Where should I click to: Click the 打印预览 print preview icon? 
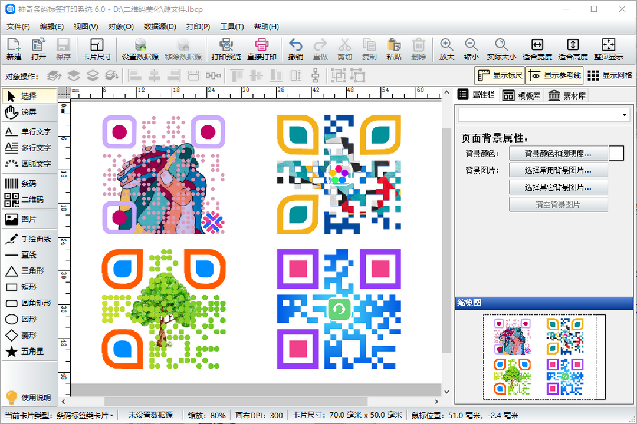226,49
